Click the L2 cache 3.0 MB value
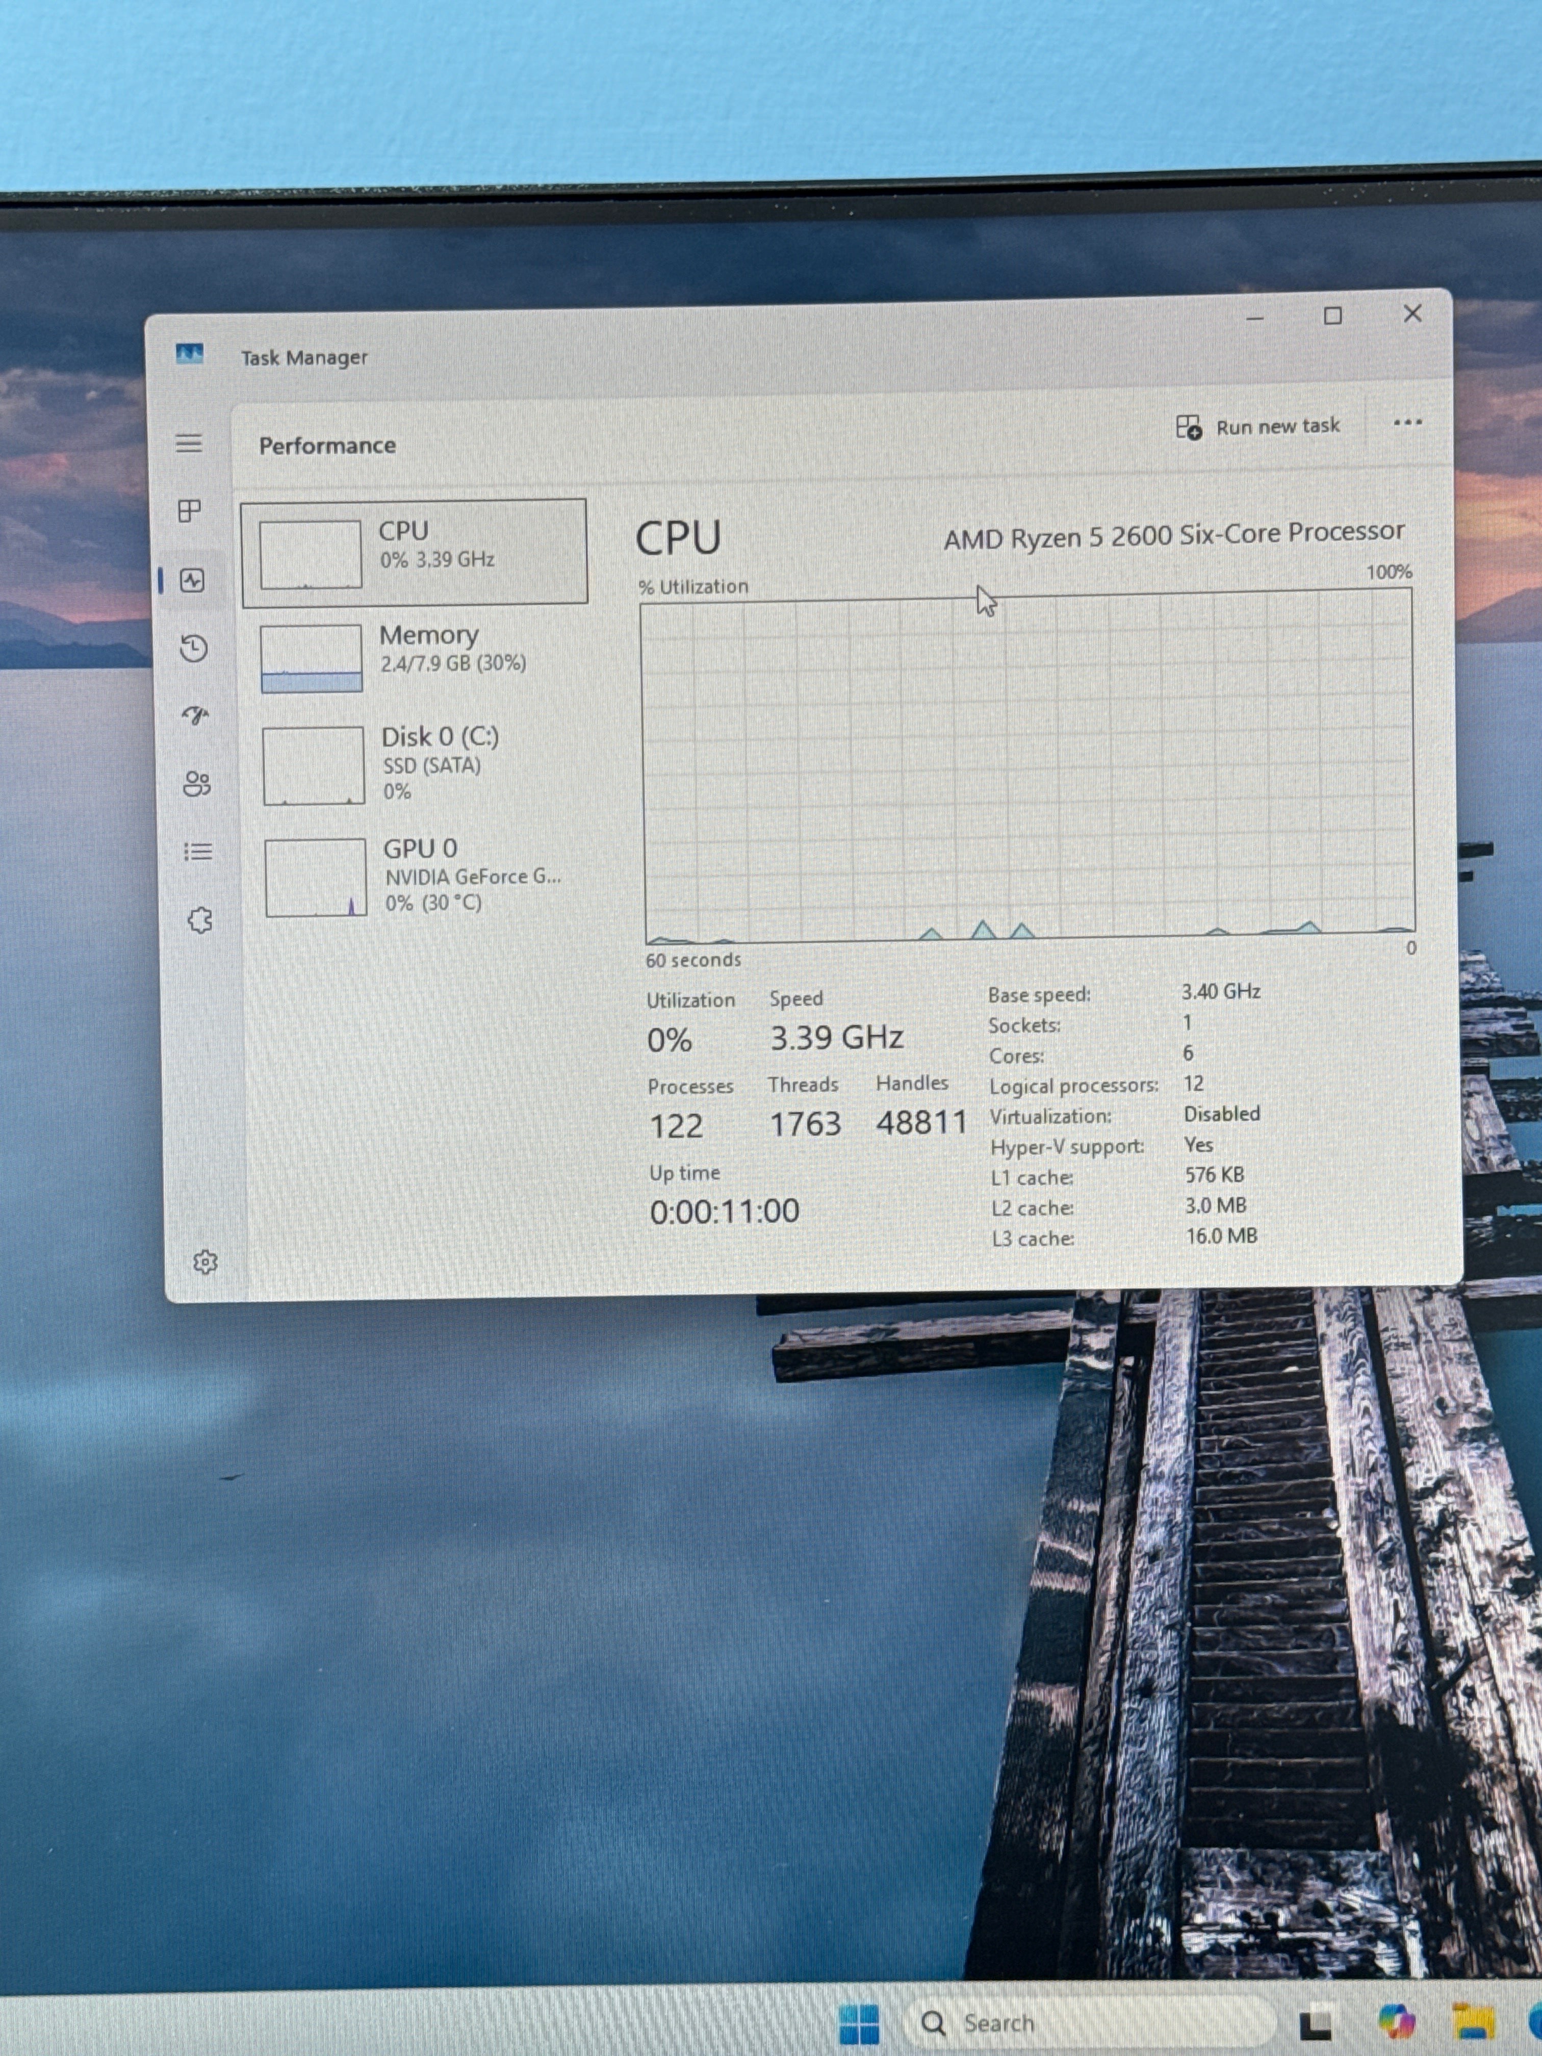Image resolution: width=1542 pixels, height=2056 pixels. 1216,1205
